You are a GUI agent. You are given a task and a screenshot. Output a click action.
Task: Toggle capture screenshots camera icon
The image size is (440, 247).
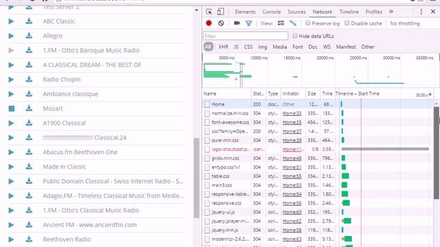[x=236, y=23]
